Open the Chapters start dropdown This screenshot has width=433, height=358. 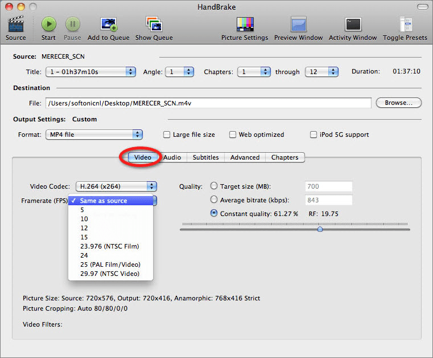254,72
